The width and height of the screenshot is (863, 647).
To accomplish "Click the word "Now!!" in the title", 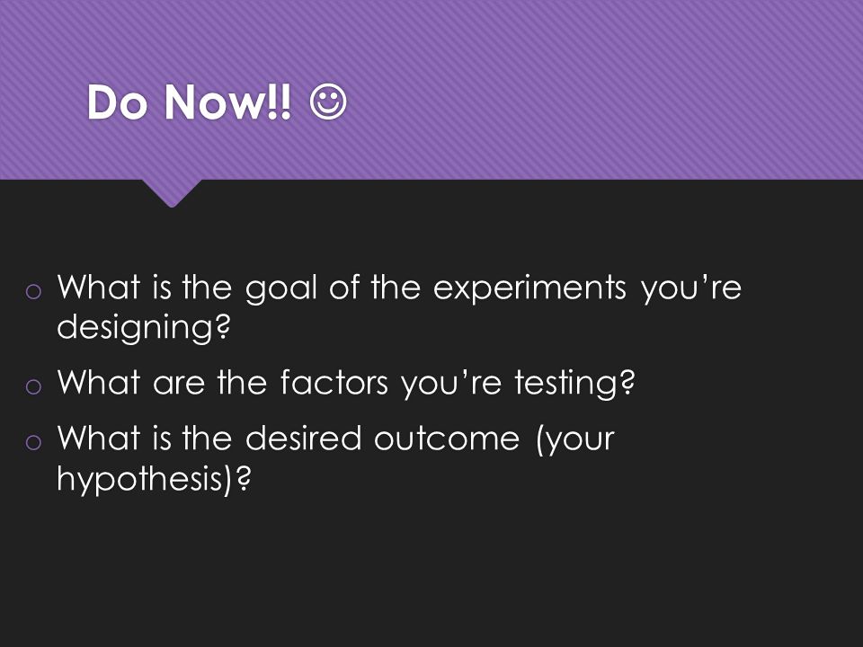I will point(227,102).
